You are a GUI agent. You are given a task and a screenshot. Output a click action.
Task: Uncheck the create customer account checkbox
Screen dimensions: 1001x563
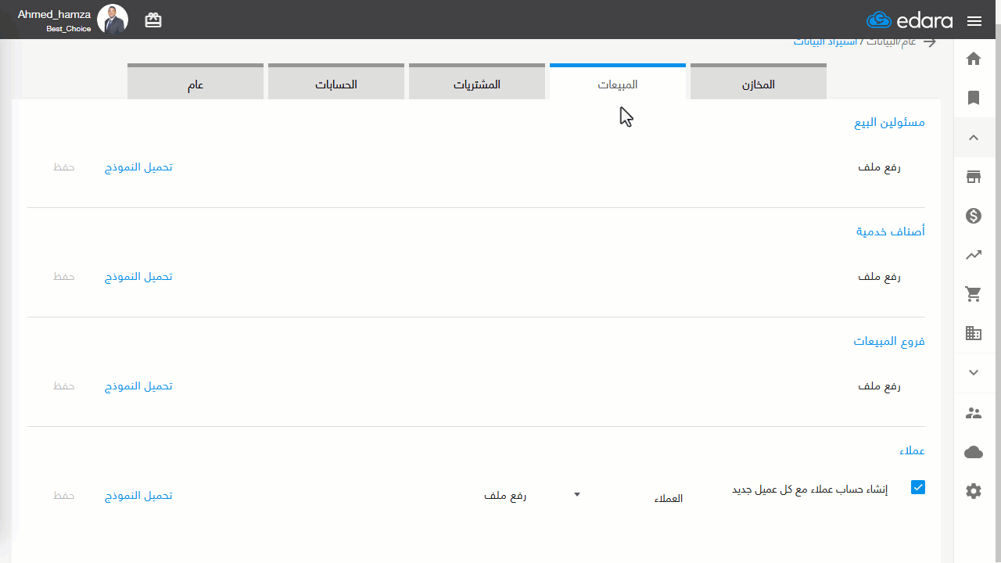click(x=918, y=487)
